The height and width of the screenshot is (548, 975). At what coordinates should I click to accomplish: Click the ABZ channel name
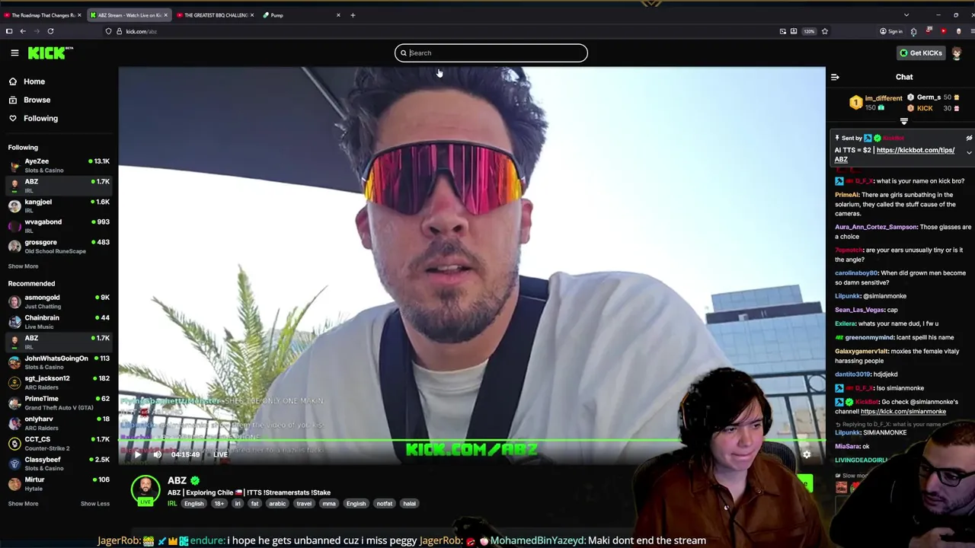177,480
